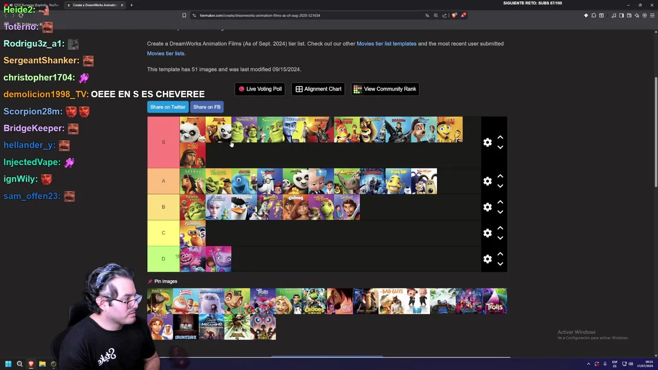Screen dimensions: 658x370
Task: Open settings gear for B tier row
Action: [x=487, y=207]
